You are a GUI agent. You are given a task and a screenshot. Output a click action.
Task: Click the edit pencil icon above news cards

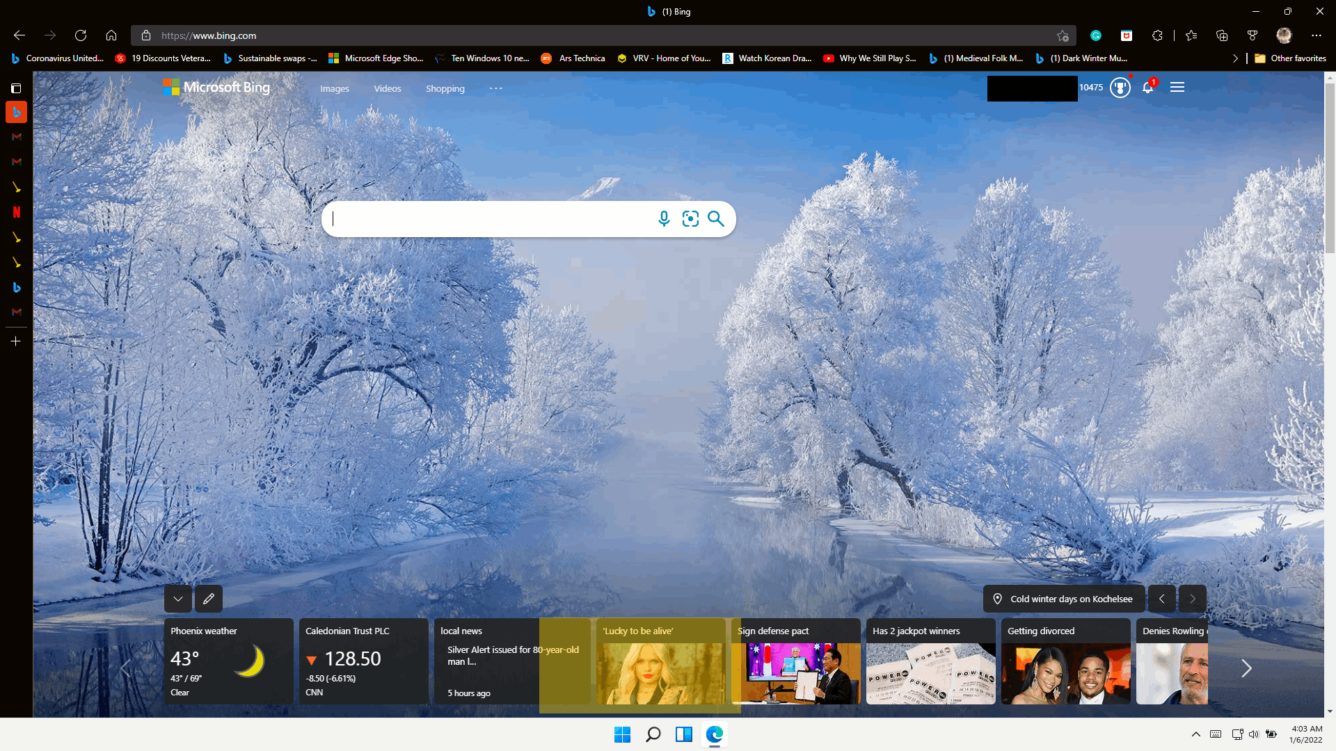[209, 599]
